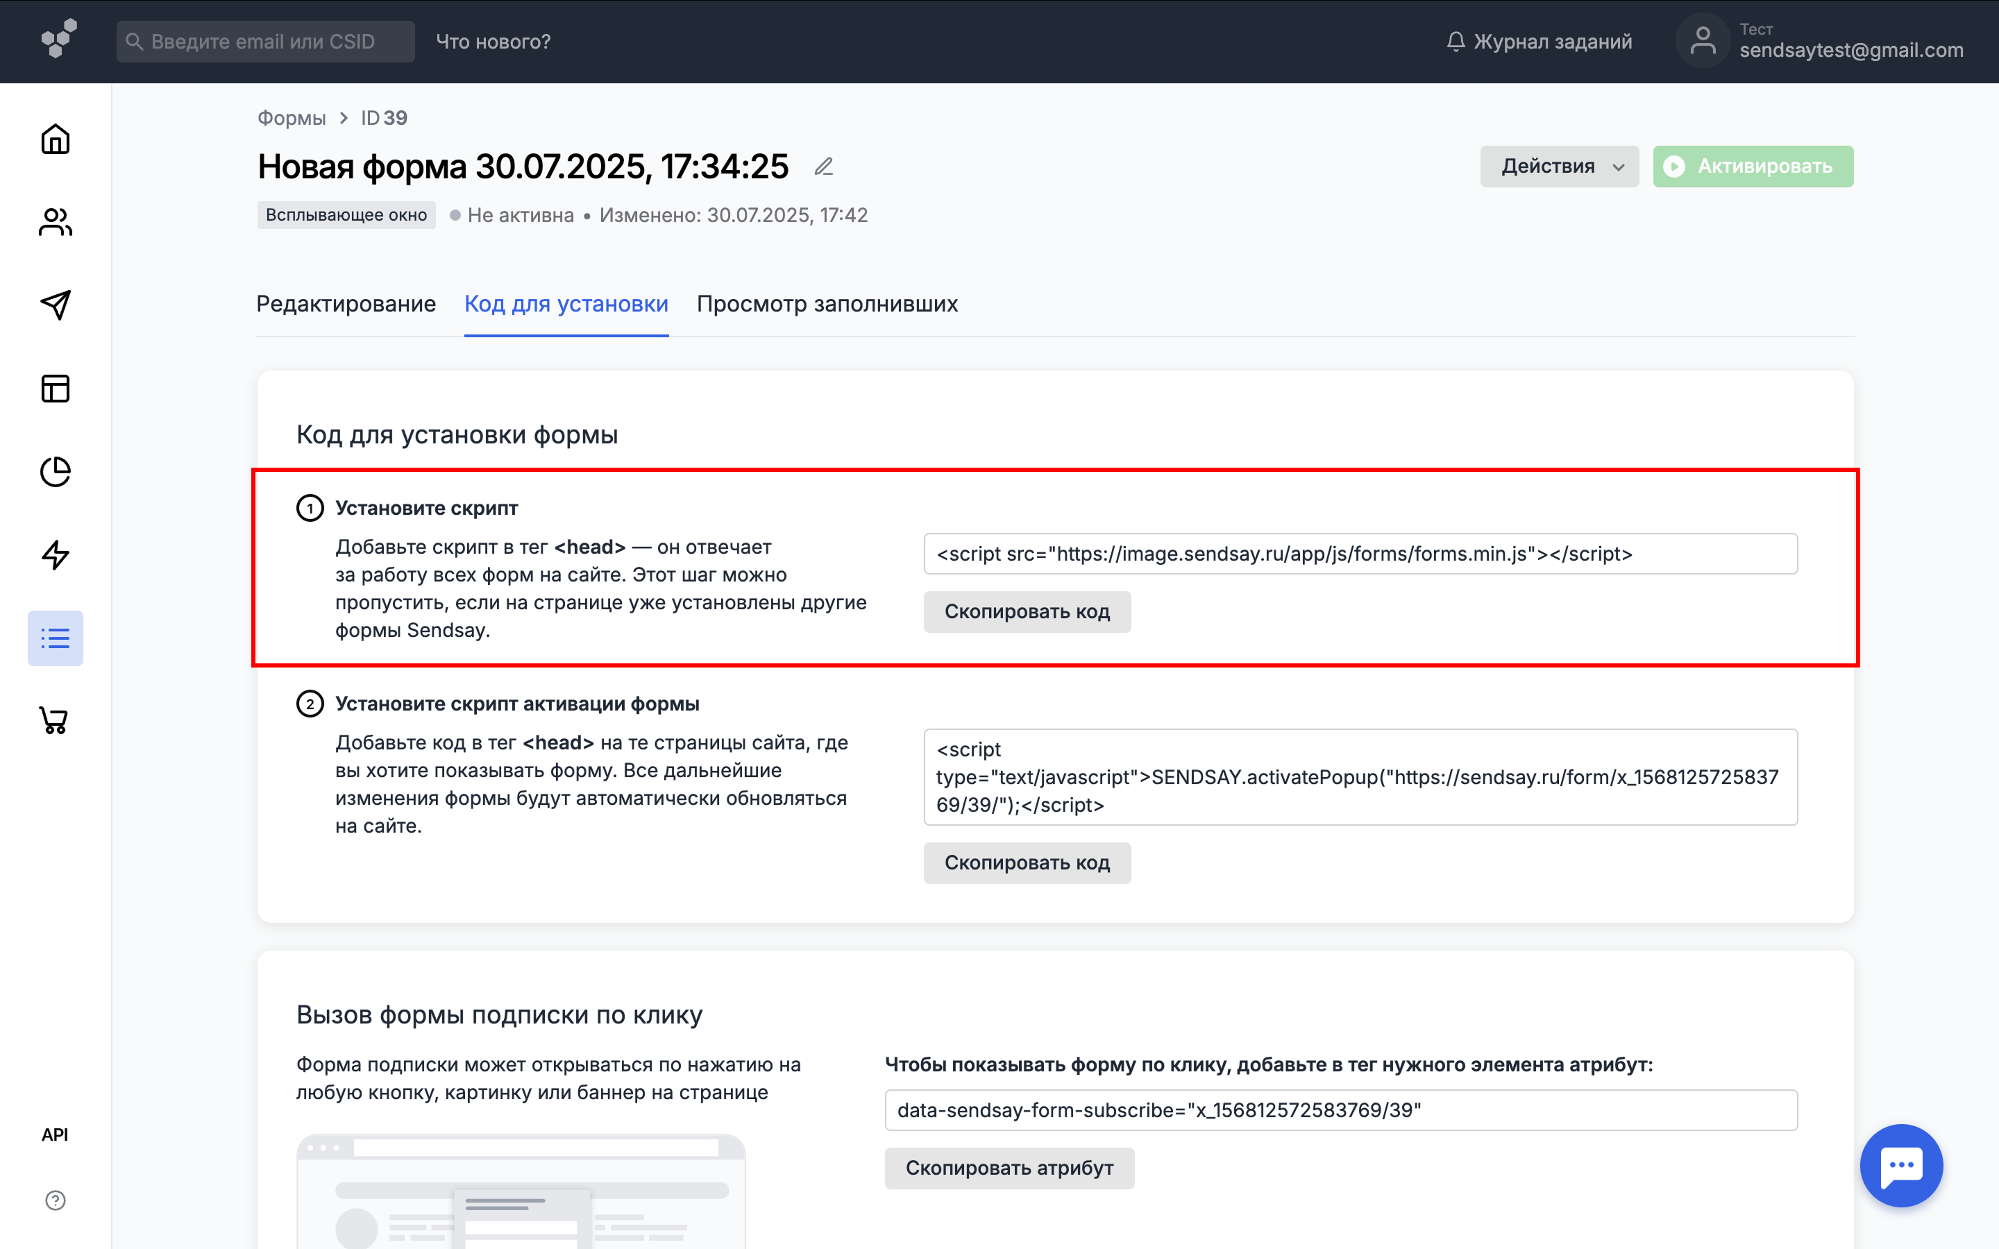The height and width of the screenshot is (1249, 1999).
Task: Open the Templates layout icon
Action: [56, 389]
